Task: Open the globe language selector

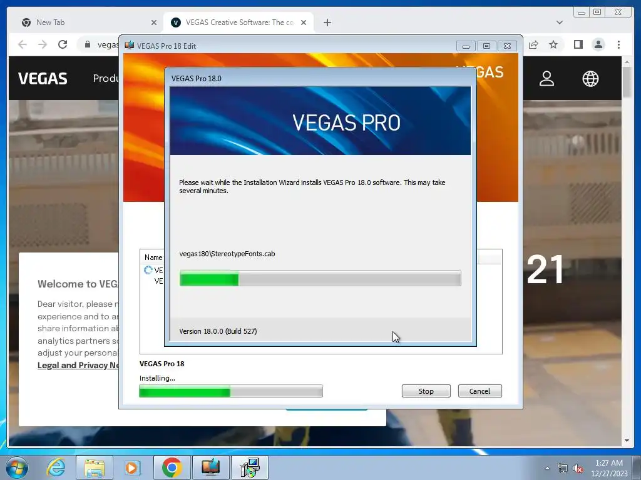Action: click(590, 79)
